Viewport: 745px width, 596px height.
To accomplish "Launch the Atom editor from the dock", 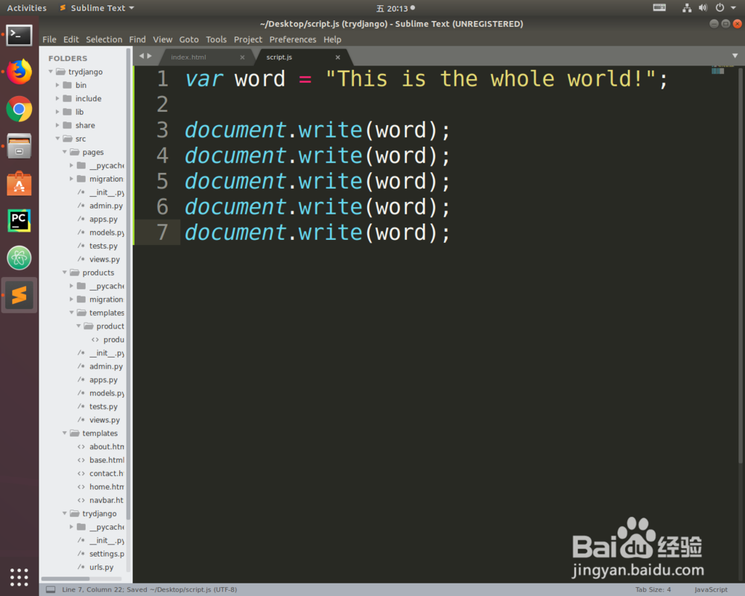I will 19,258.
